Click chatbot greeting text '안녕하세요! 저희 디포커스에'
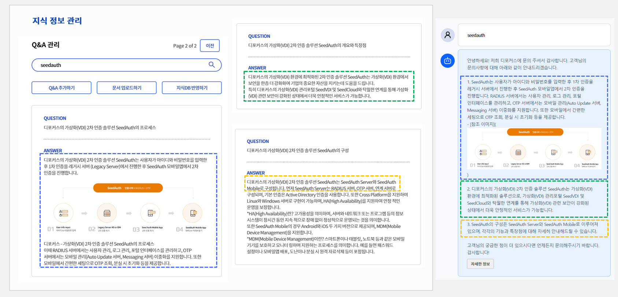The height and width of the screenshot is (297, 618). [526, 64]
